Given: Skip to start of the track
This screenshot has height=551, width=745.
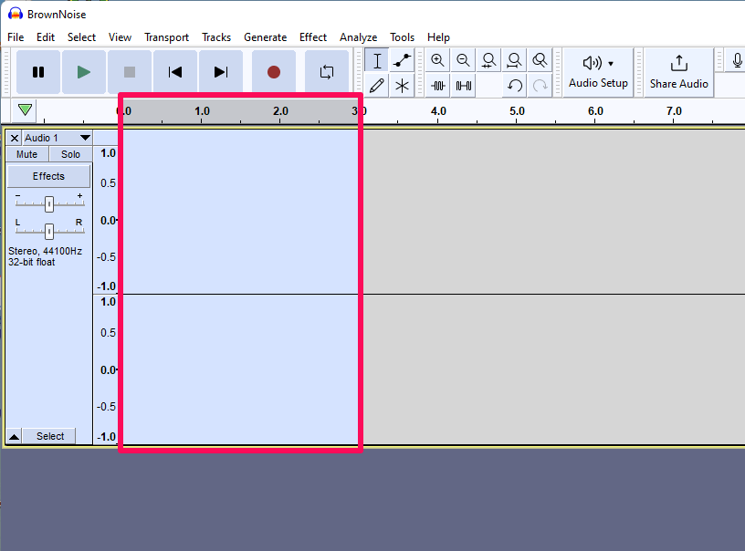Looking at the screenshot, I should tap(175, 72).
